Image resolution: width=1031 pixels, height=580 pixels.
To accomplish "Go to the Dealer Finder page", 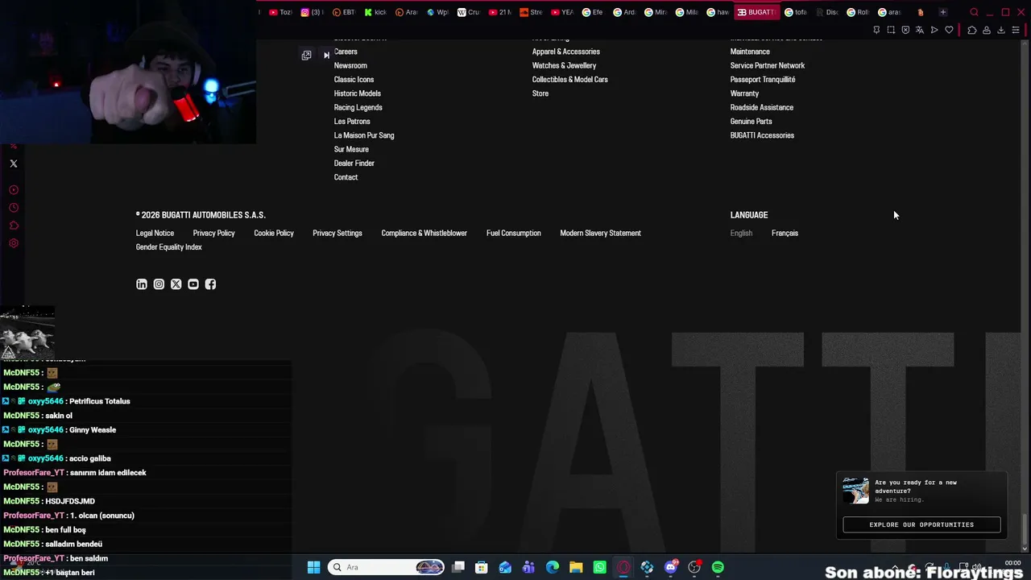I will [354, 164].
